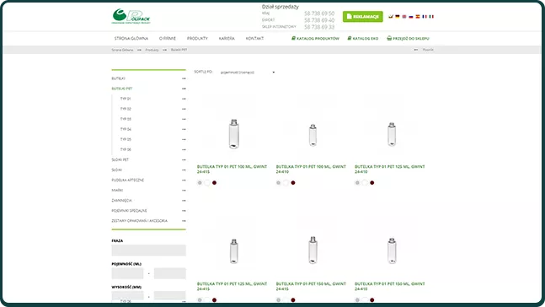Click the book icon beside Katalog Eko
Image resolution: width=545 pixels, height=307 pixels.
pos(350,38)
